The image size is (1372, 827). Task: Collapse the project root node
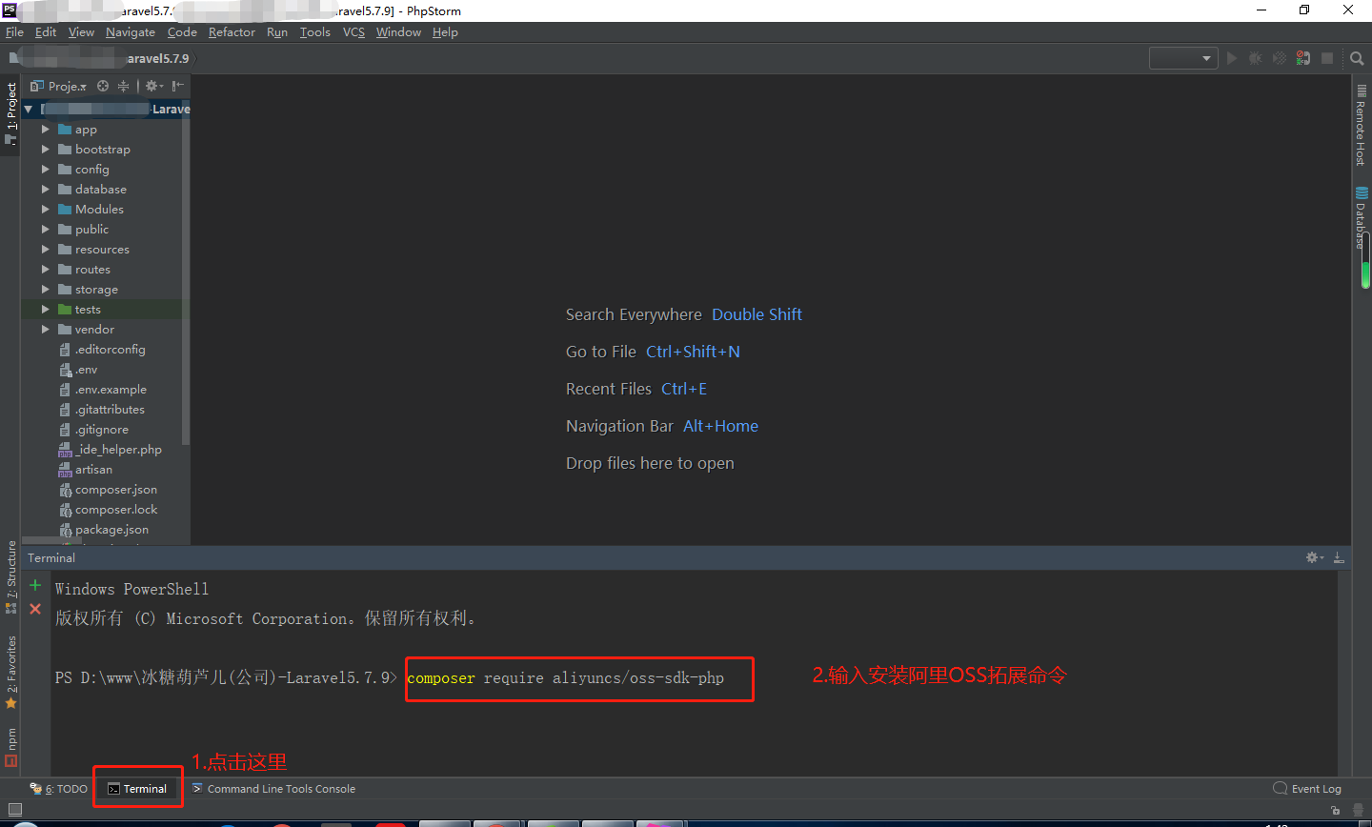pos(29,110)
